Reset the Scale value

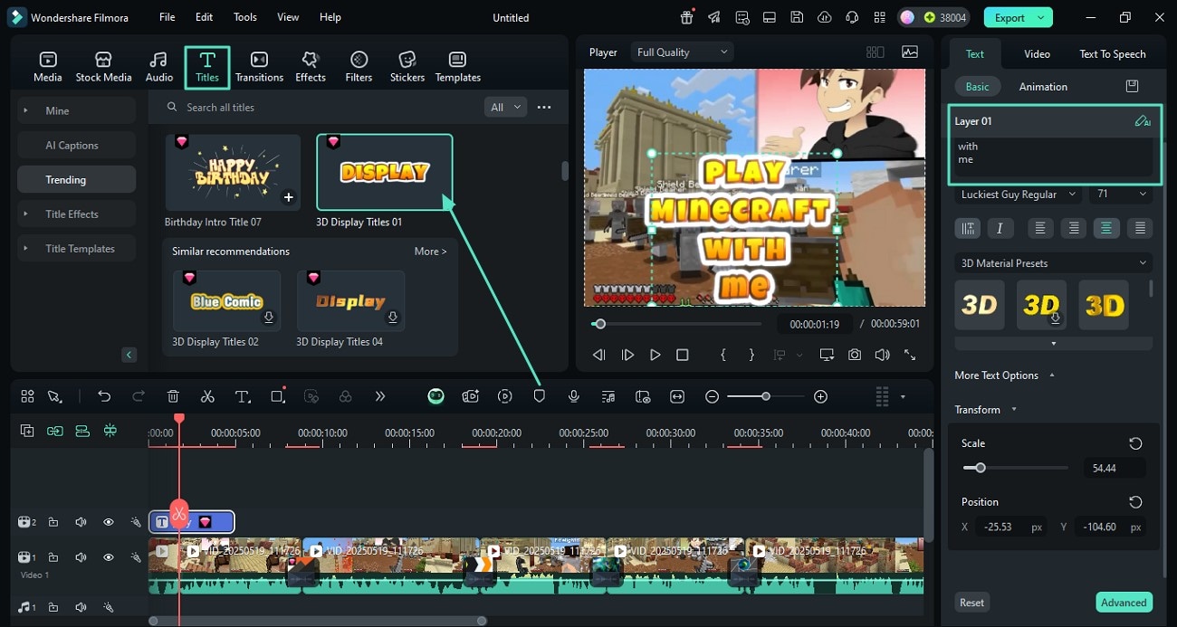tap(1135, 443)
